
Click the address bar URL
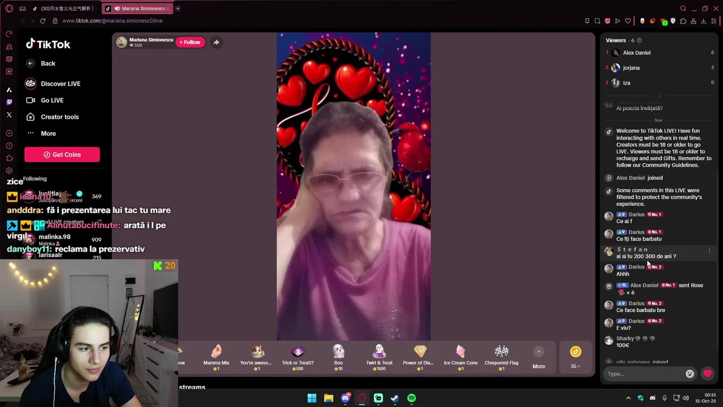112,21
